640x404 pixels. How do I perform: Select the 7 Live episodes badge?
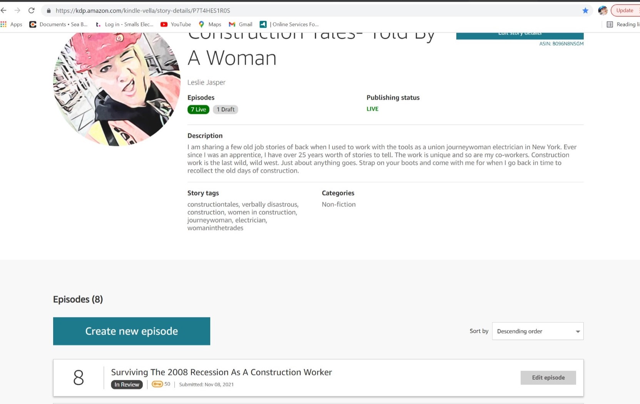(198, 109)
